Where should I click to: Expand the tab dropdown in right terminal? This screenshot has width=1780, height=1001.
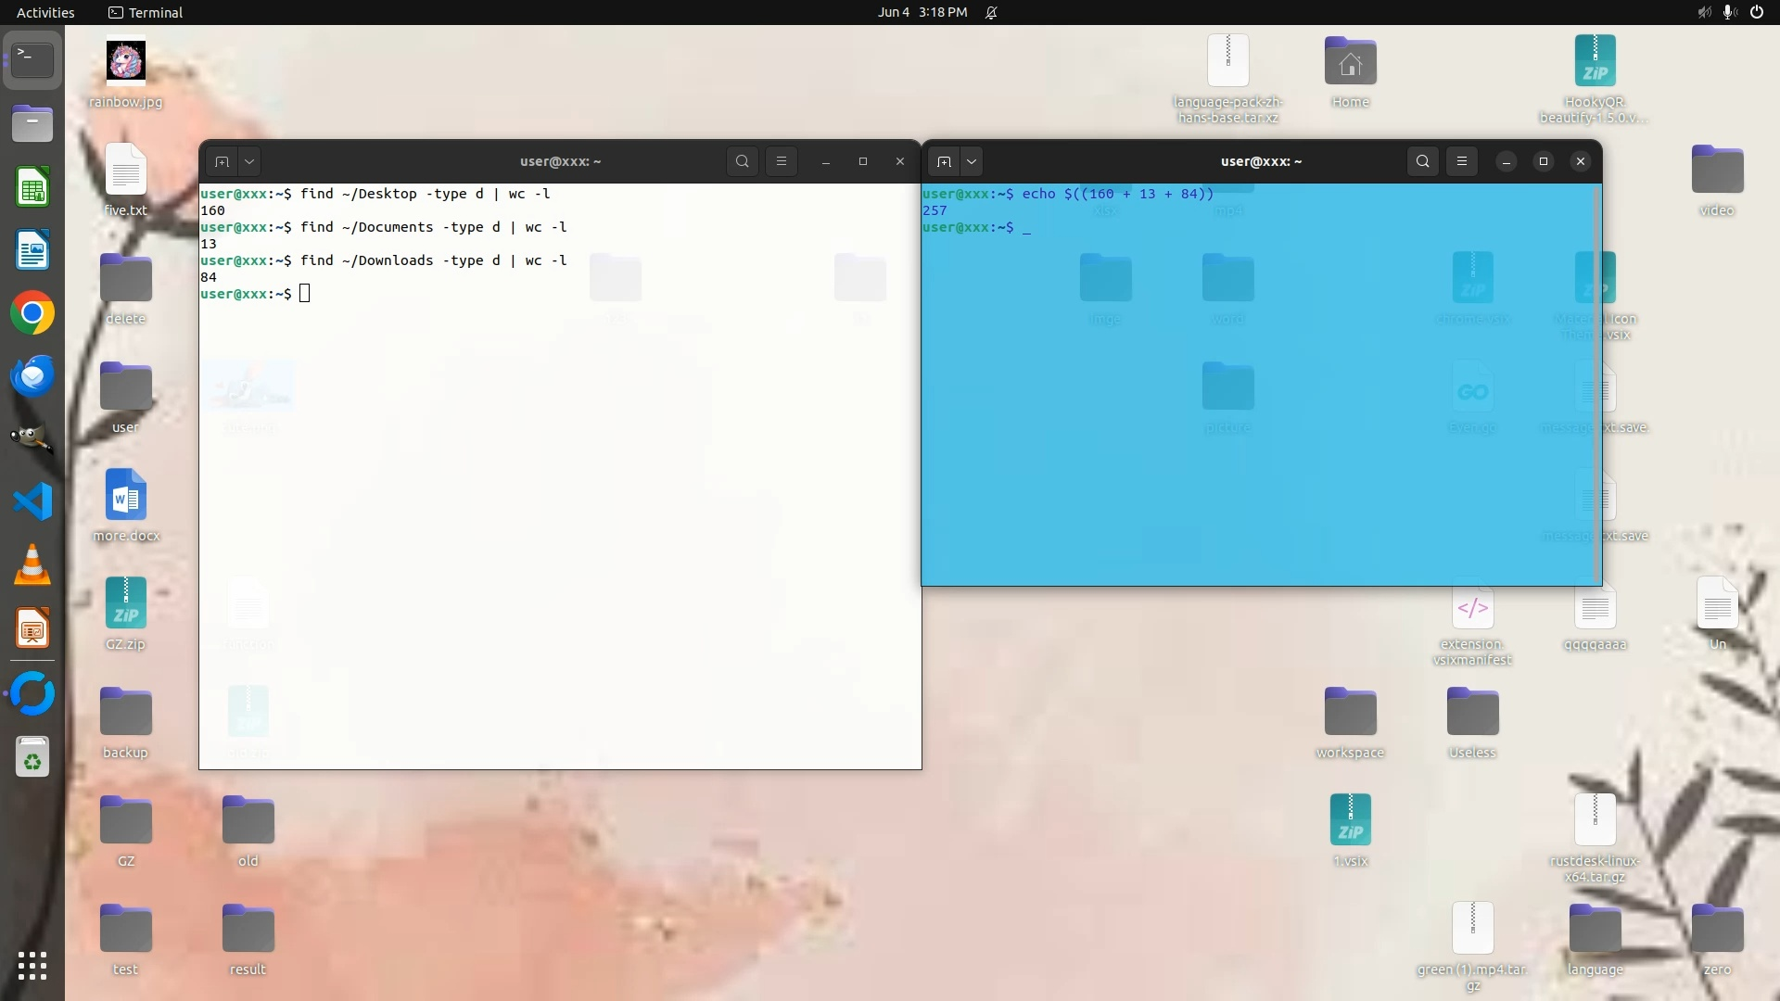[972, 161]
